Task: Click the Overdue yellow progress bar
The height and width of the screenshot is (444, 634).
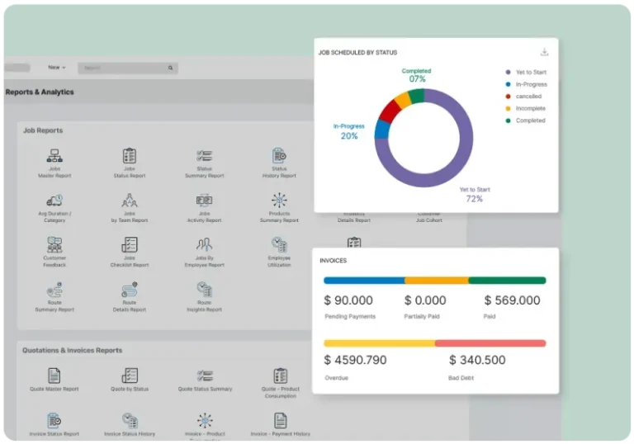Action: (x=379, y=343)
